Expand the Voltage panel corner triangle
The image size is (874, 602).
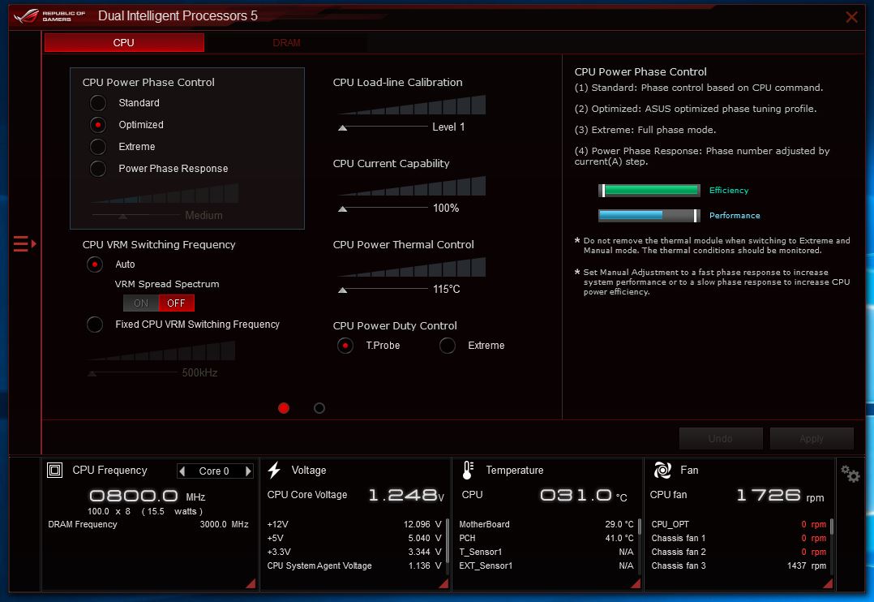point(443,583)
